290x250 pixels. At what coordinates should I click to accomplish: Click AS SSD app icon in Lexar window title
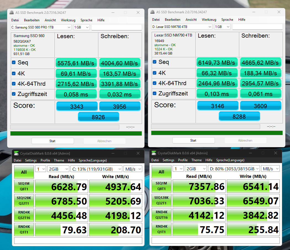pos(152,12)
